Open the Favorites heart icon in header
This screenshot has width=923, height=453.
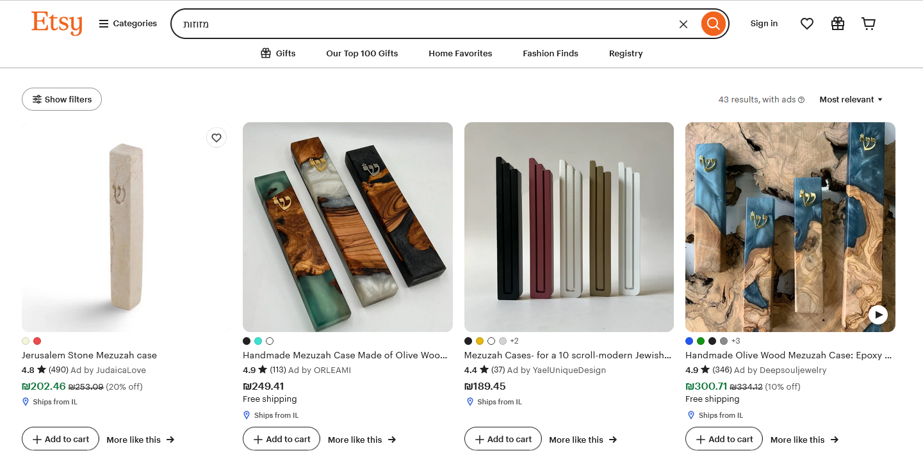(x=807, y=24)
